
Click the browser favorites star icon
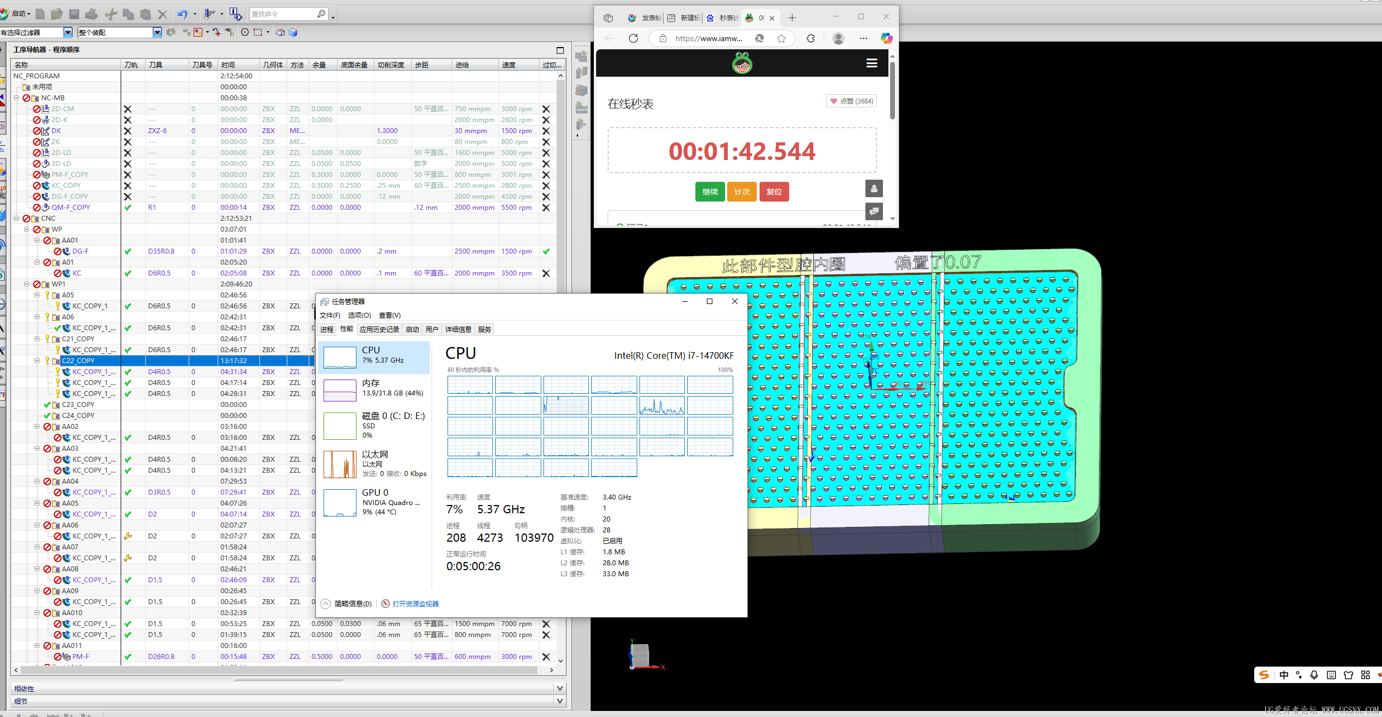click(x=781, y=38)
